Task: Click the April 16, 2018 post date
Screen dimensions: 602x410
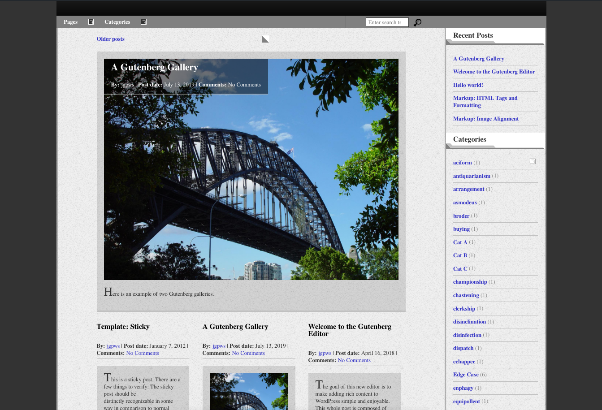Action: 378,353
